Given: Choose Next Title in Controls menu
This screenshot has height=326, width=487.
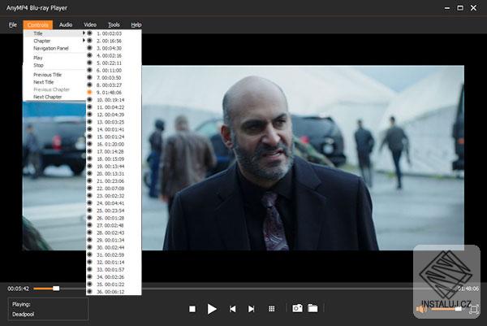Looking at the screenshot, I should 54,82.
